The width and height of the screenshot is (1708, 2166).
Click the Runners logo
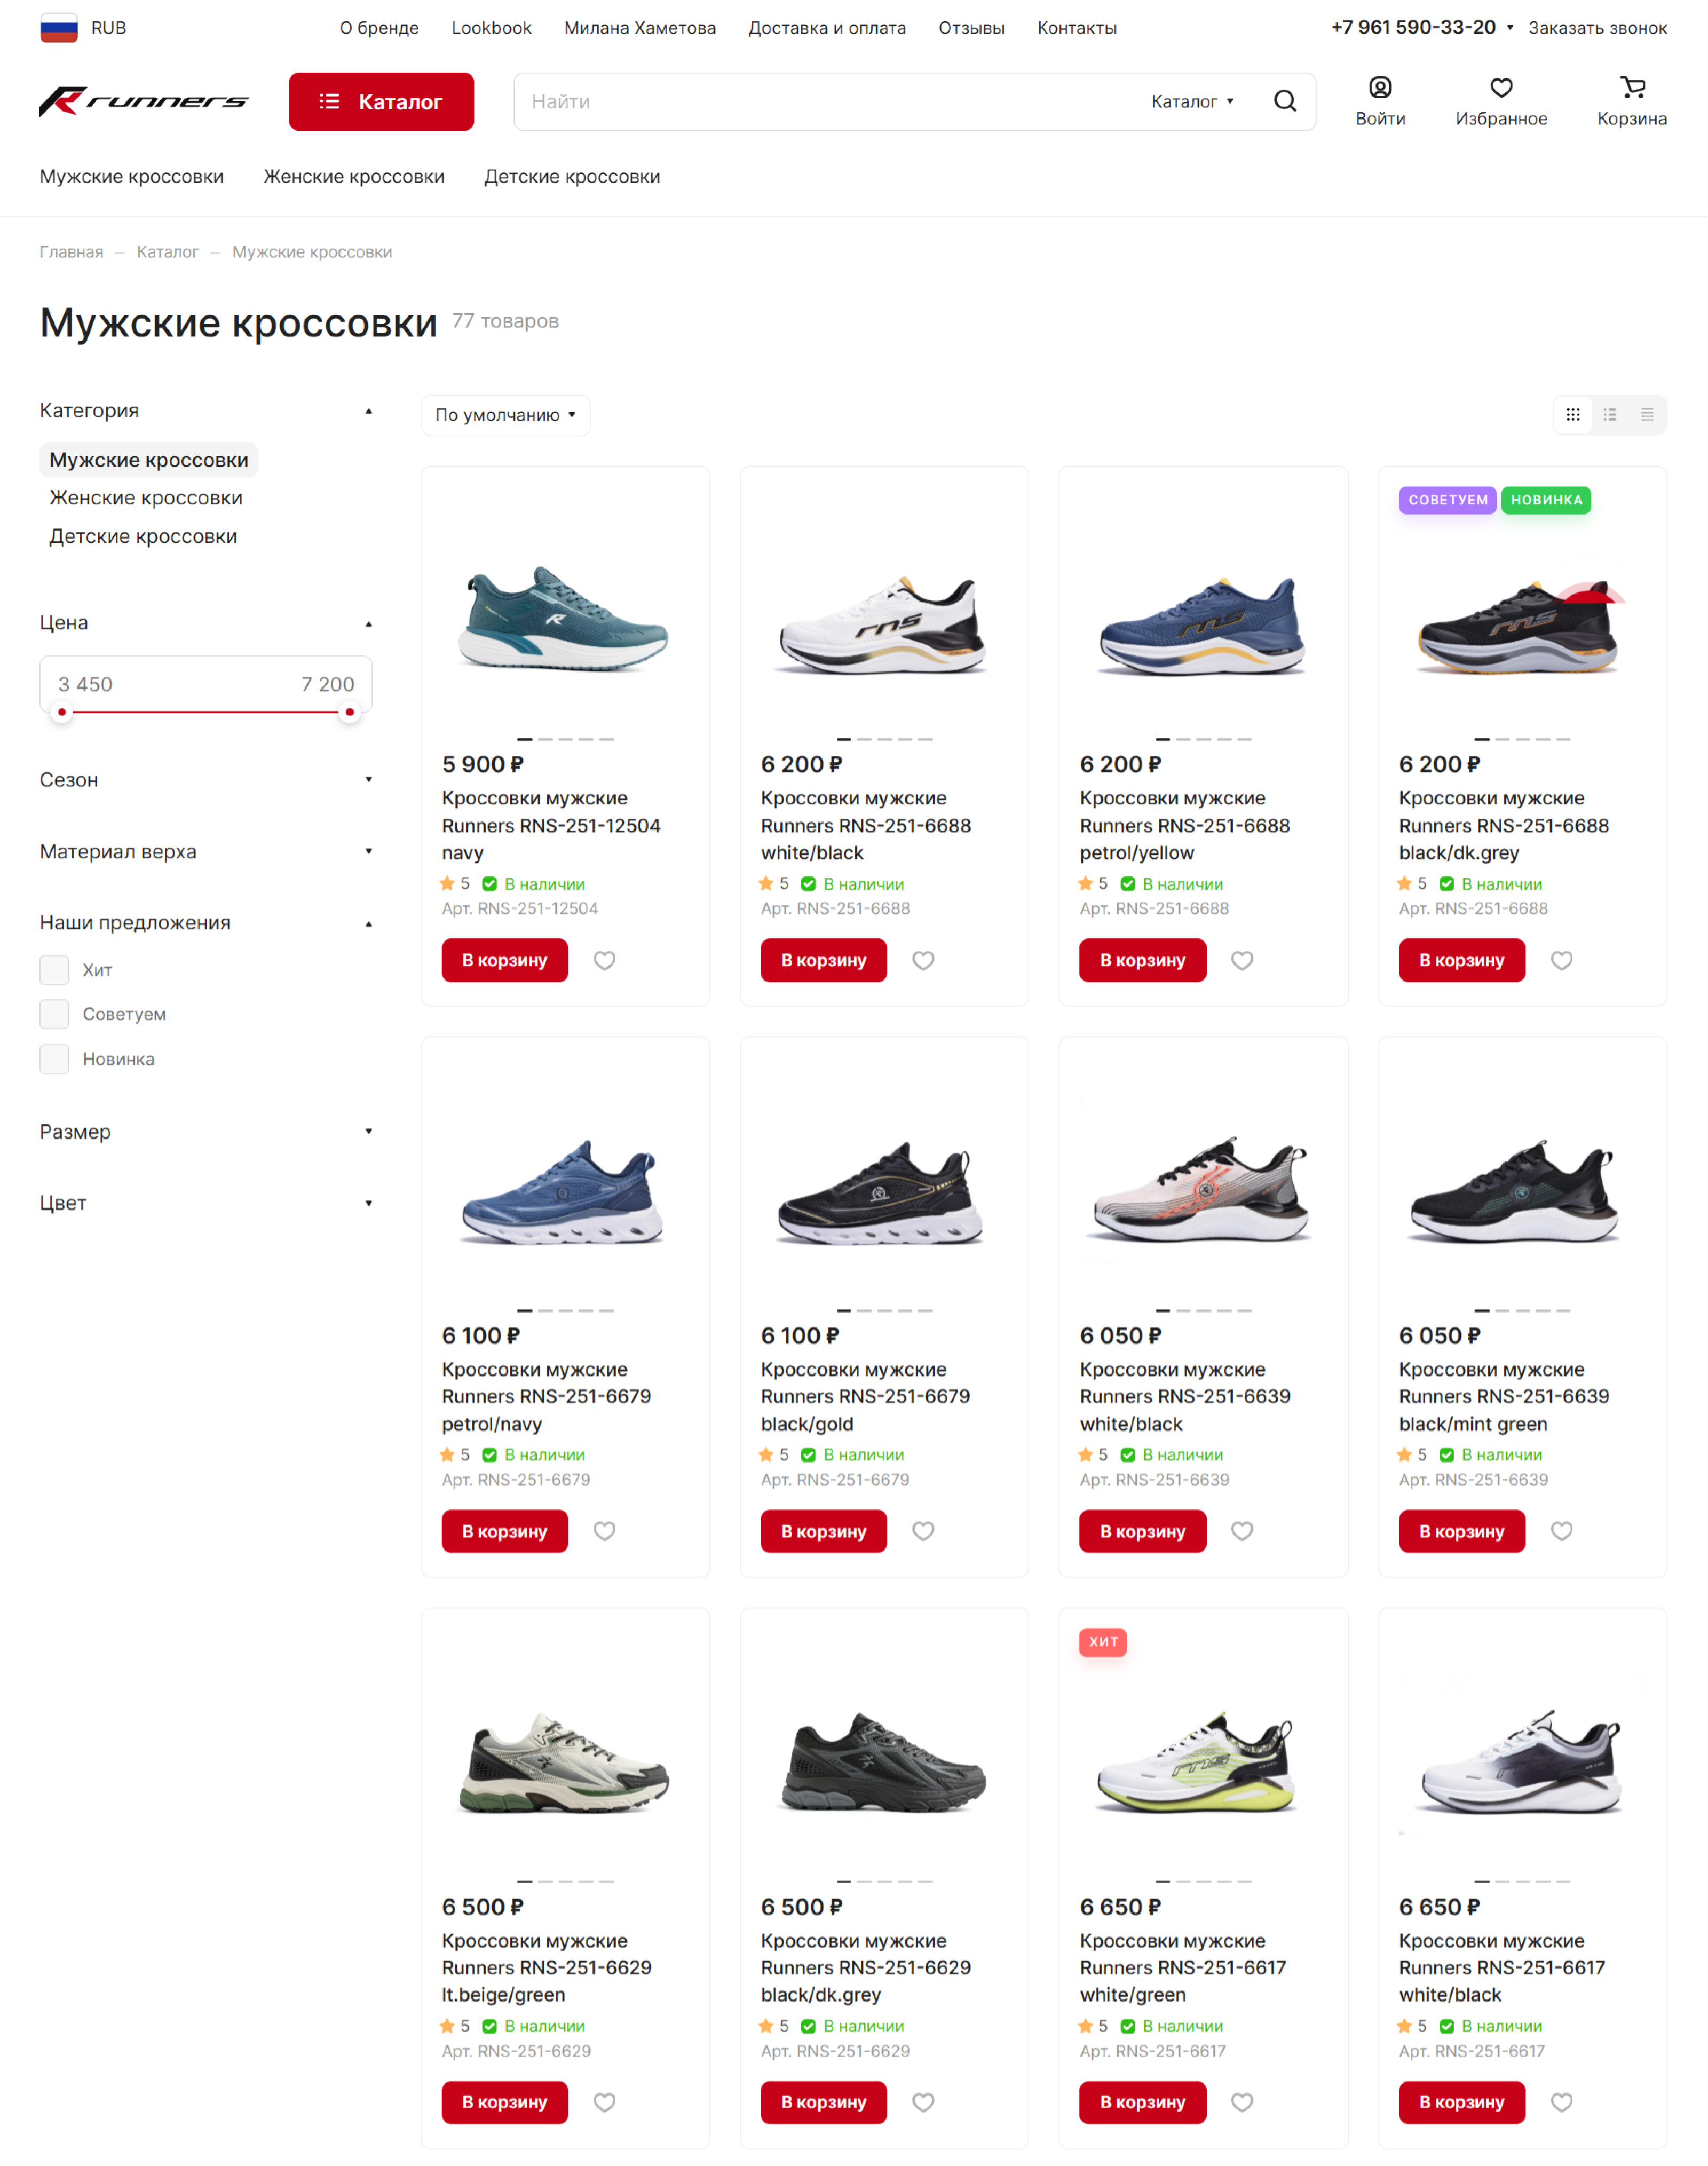click(x=144, y=101)
